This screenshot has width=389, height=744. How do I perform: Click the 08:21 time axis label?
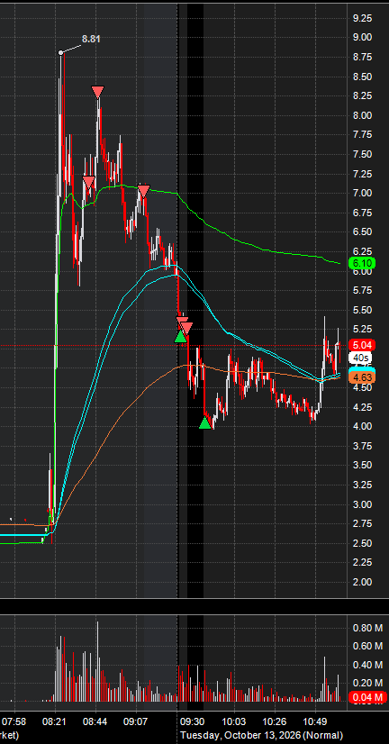(x=56, y=721)
